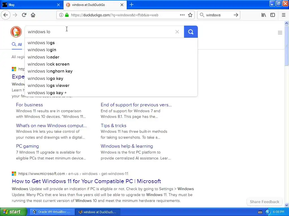Open a new browser tab
289x216 pixels.
132,5
